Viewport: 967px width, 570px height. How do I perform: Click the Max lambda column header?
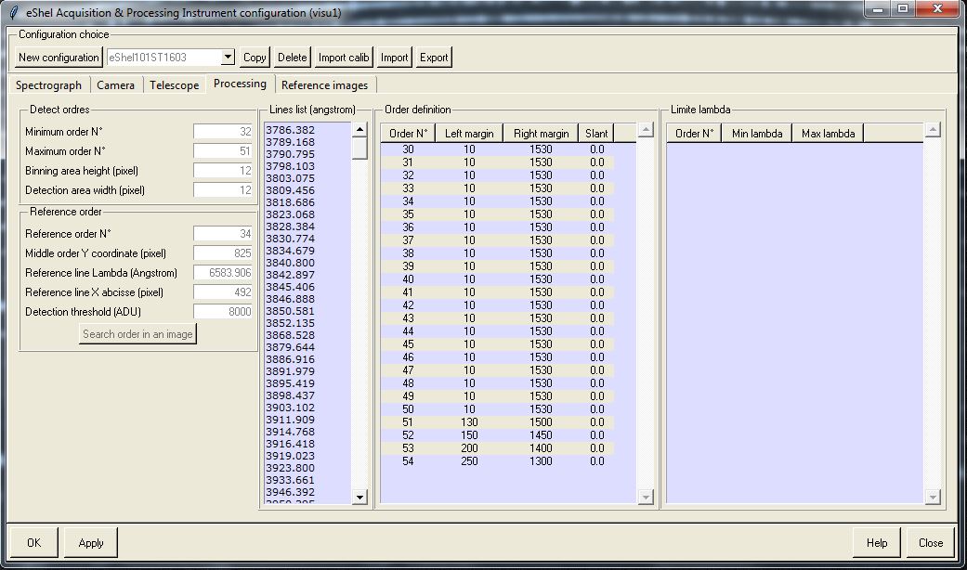pyautogui.click(x=825, y=132)
